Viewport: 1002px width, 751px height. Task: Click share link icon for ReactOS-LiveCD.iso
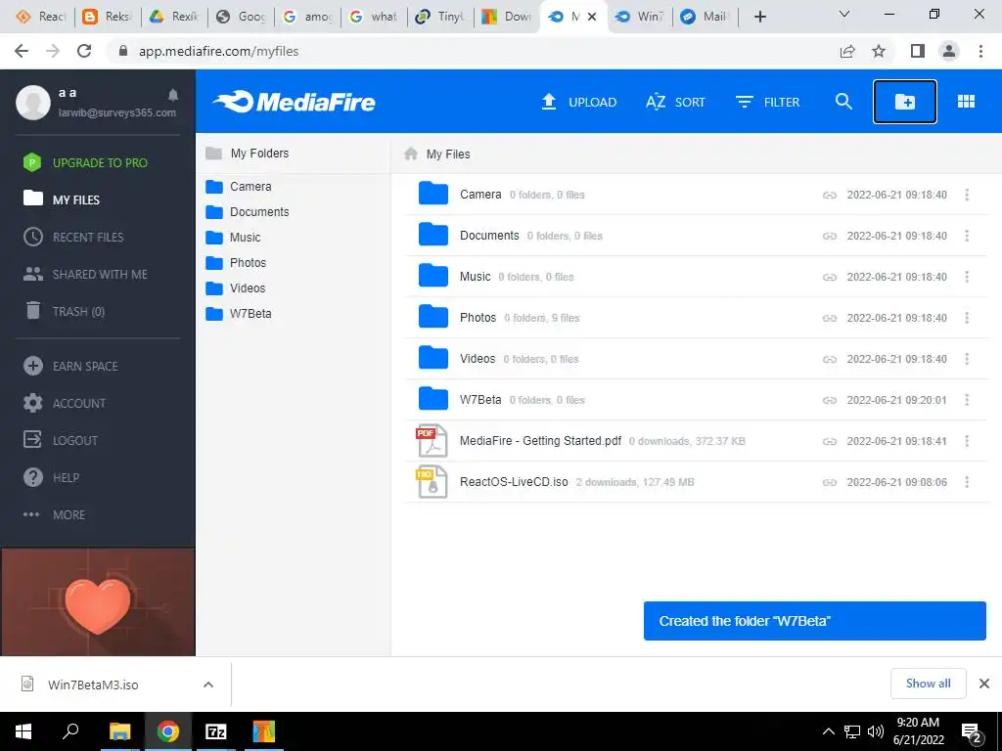[830, 482]
